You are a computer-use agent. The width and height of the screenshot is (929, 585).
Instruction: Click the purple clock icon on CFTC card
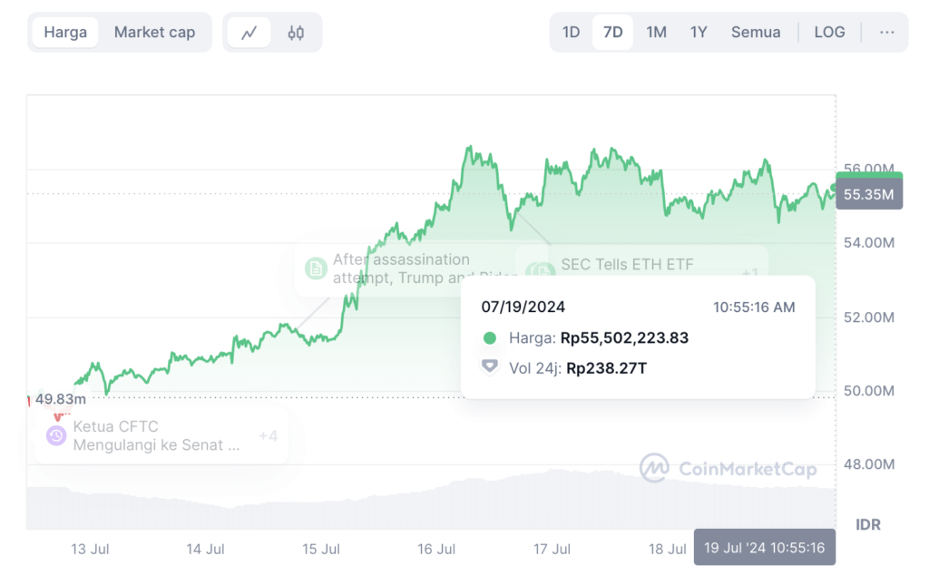pyautogui.click(x=56, y=435)
